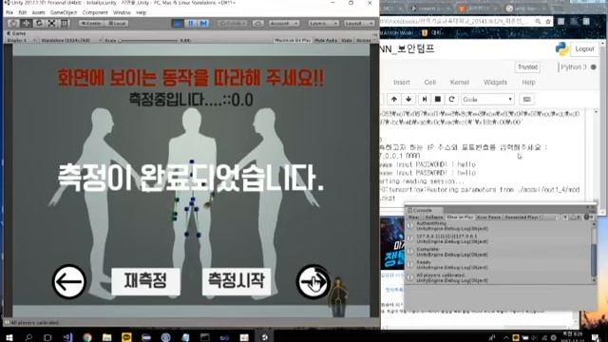The height and width of the screenshot is (342, 608).
Task: Pause the running Unity game
Action: (x=190, y=23)
